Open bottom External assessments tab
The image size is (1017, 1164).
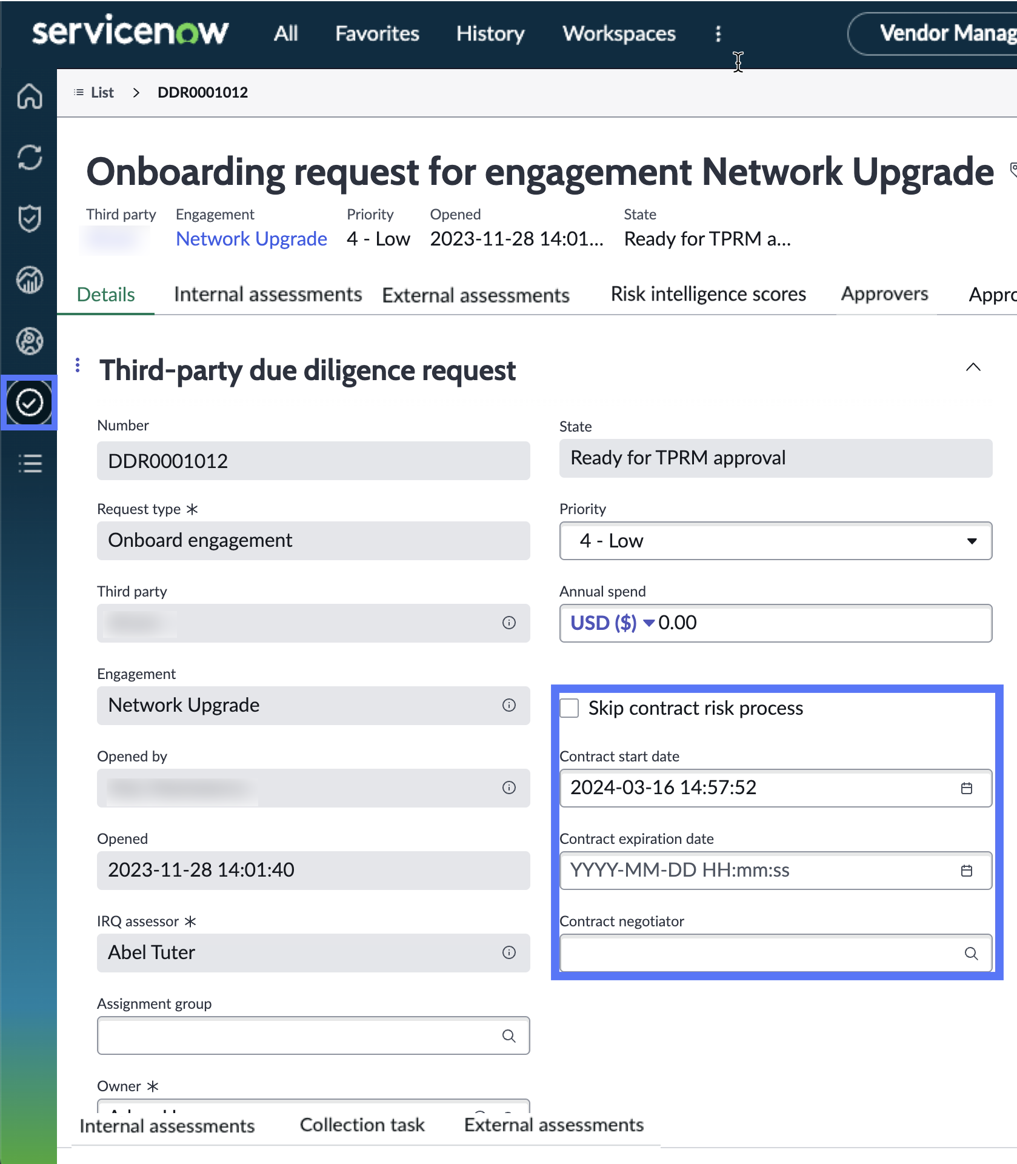pos(554,1125)
